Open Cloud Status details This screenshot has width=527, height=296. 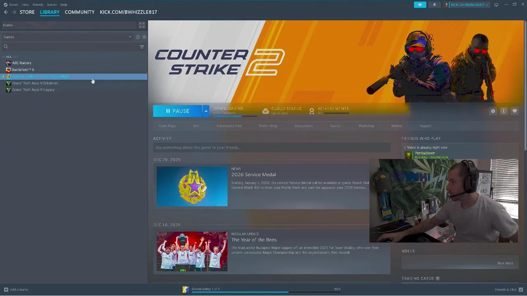[282, 111]
